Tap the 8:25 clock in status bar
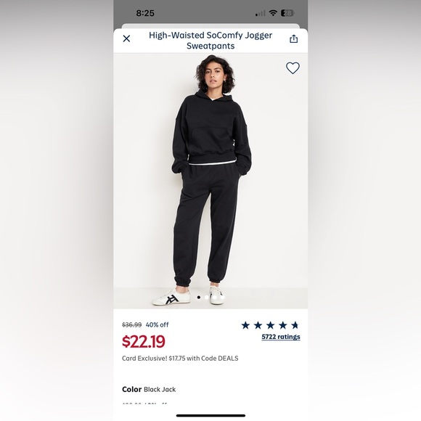Viewport: 421px width, 421px height. click(145, 13)
